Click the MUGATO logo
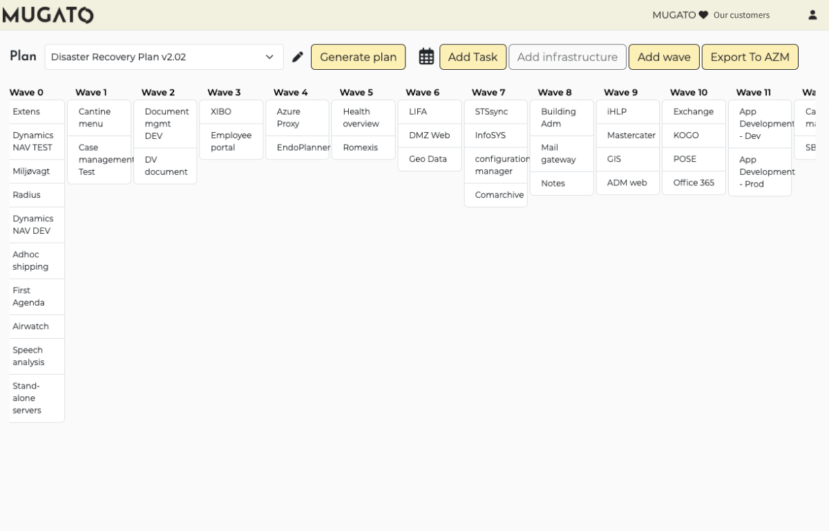The image size is (829, 531). [x=48, y=15]
